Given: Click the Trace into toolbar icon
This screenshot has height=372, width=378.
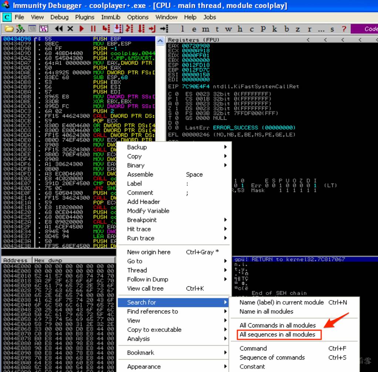Looking at the screenshot, I should pyautogui.click(x=129, y=29).
